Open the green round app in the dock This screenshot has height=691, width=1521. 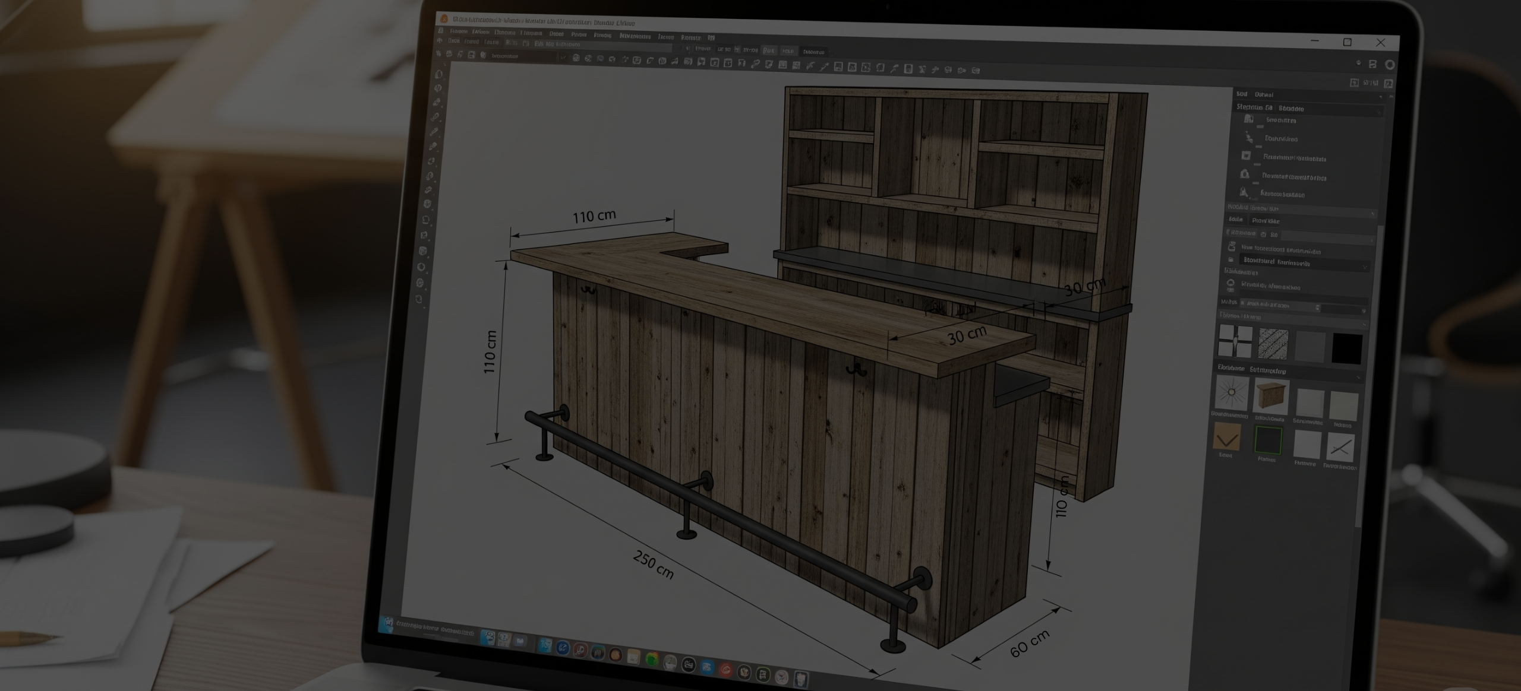[x=652, y=659]
